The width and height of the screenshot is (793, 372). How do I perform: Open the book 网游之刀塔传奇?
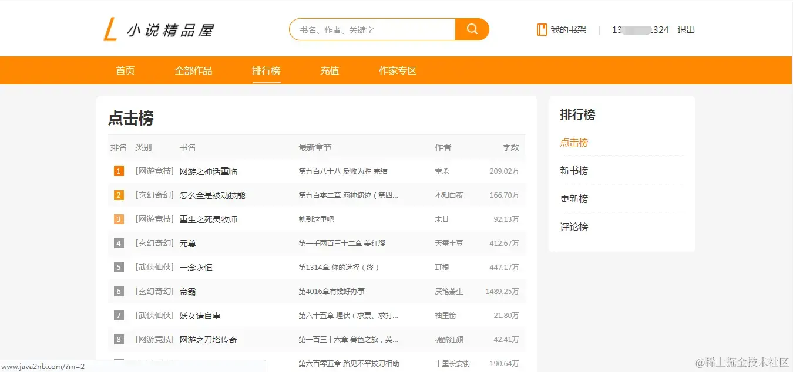[209, 340]
